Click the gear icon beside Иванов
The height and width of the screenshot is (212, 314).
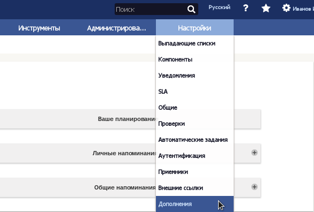[x=286, y=8]
